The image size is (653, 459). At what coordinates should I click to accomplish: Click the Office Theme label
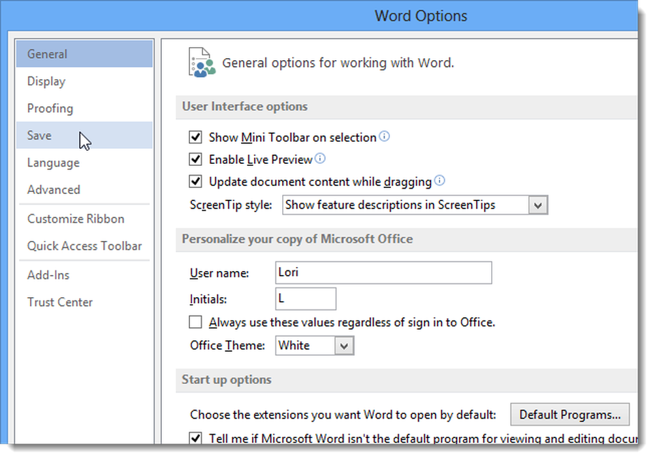pyautogui.click(x=227, y=345)
